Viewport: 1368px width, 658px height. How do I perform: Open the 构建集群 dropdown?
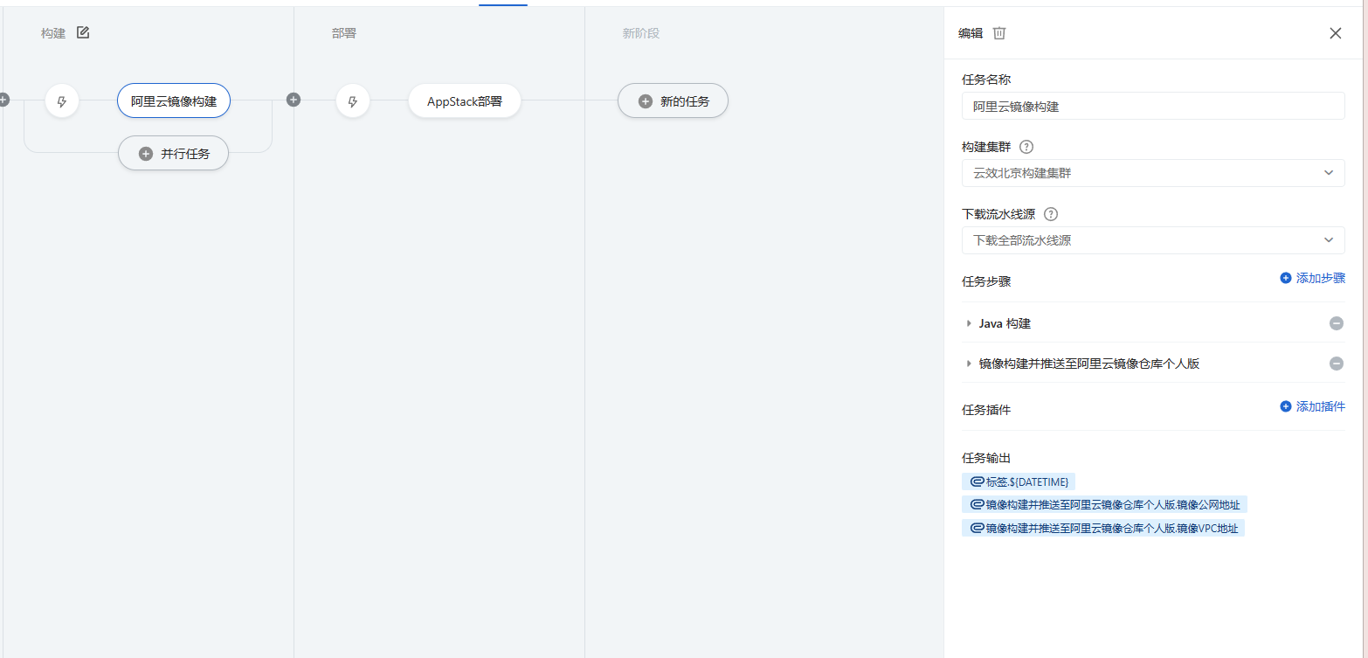tap(1153, 173)
